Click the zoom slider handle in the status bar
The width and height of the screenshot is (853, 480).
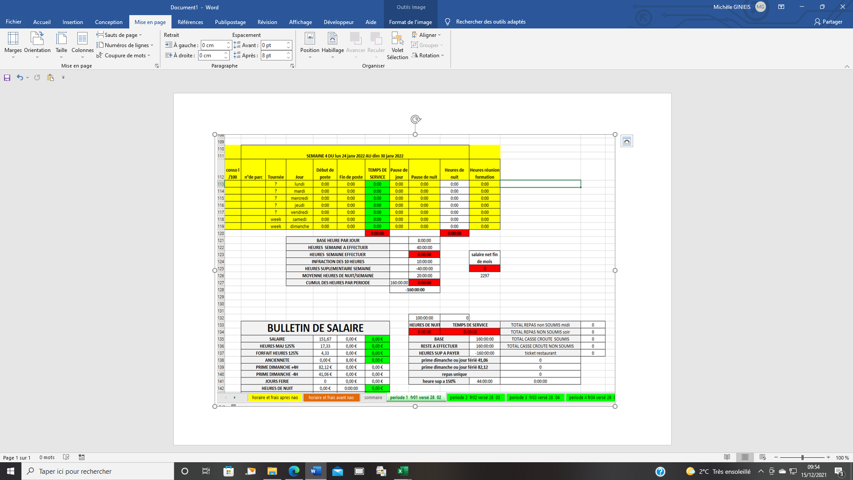(802, 457)
